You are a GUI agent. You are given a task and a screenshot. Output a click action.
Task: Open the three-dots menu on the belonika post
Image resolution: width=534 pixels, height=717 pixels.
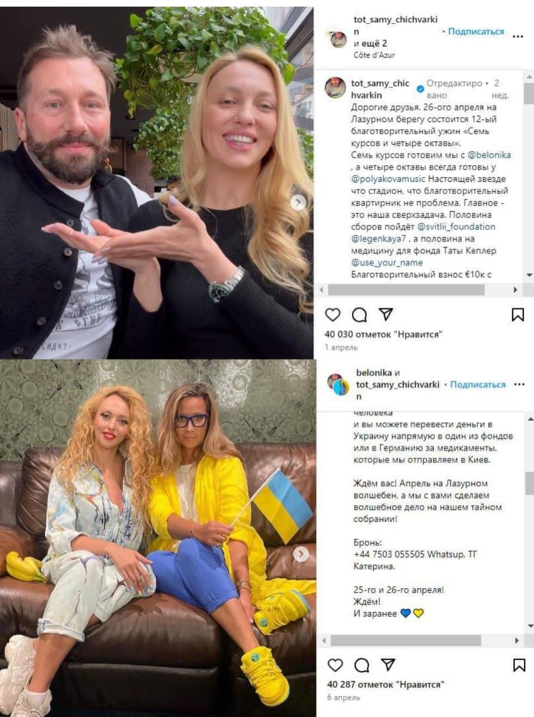tap(519, 384)
